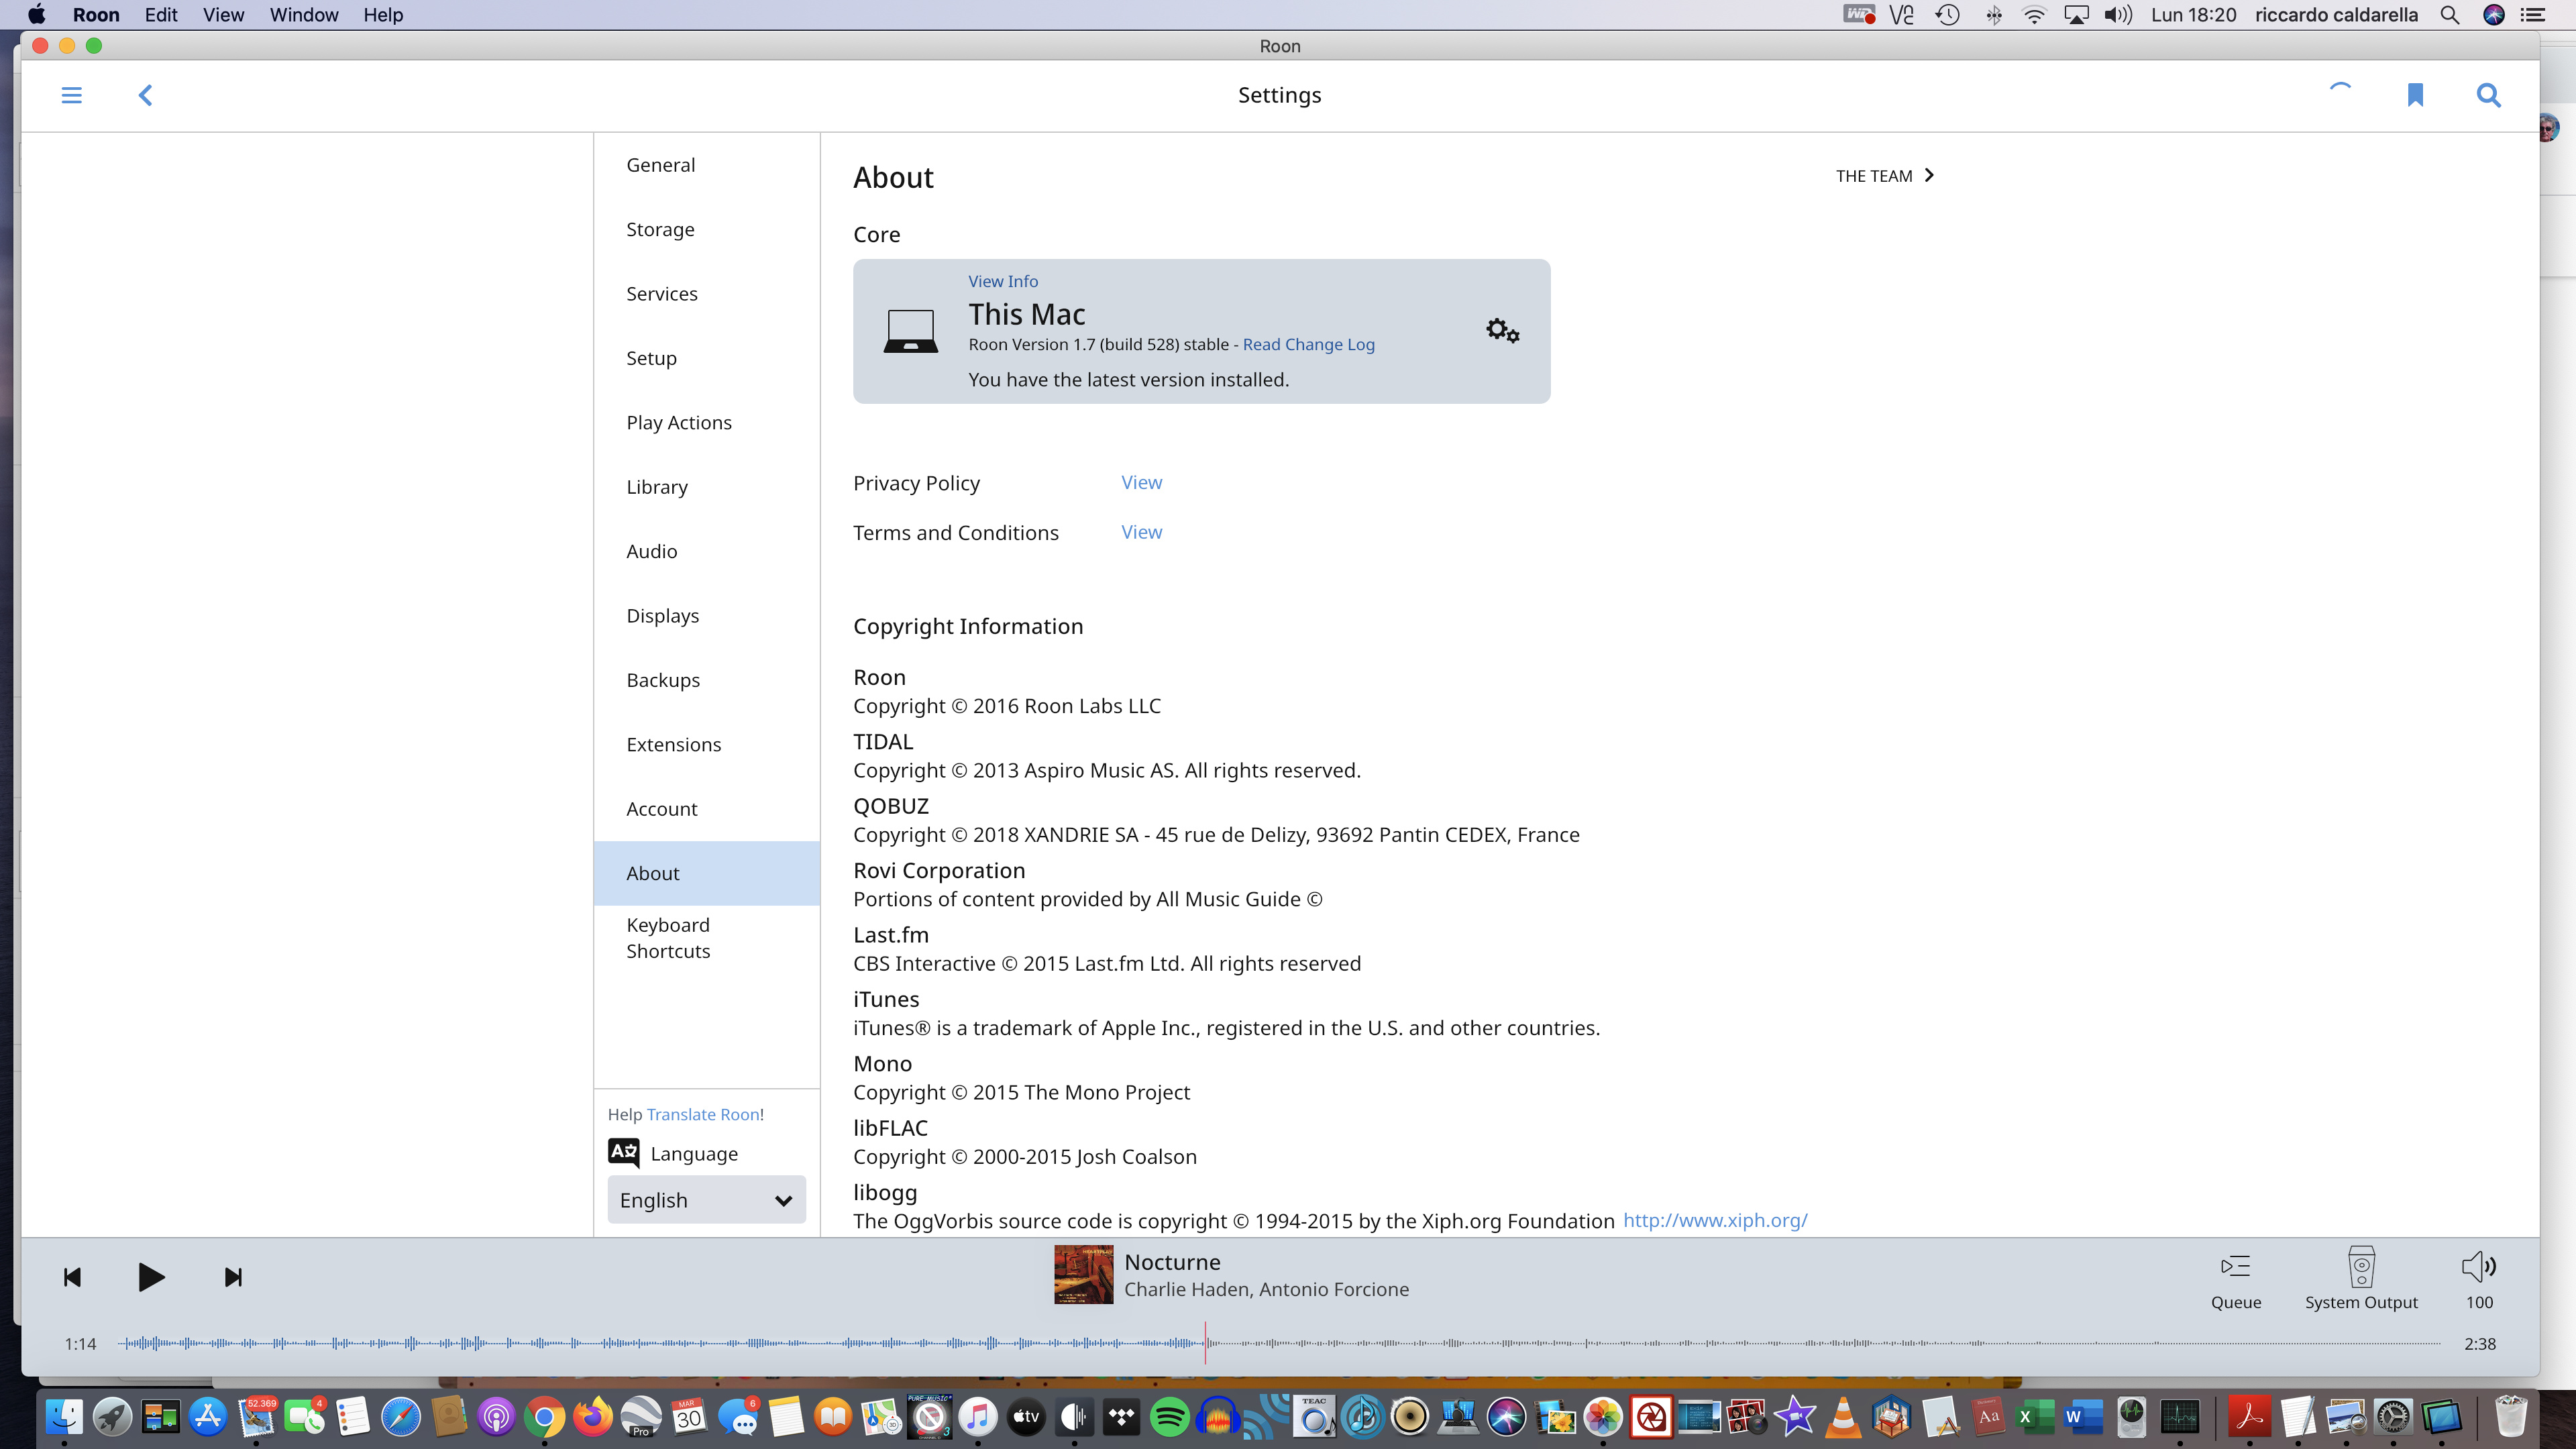Start playback with the play button

tap(151, 1277)
